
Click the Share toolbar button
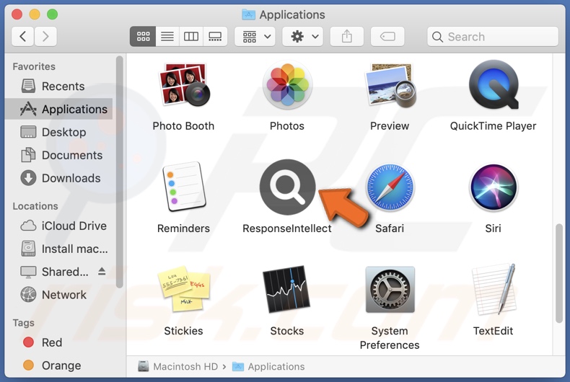[347, 36]
